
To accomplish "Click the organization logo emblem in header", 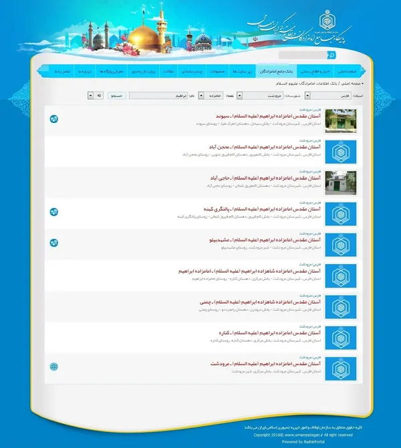I will point(327,20).
